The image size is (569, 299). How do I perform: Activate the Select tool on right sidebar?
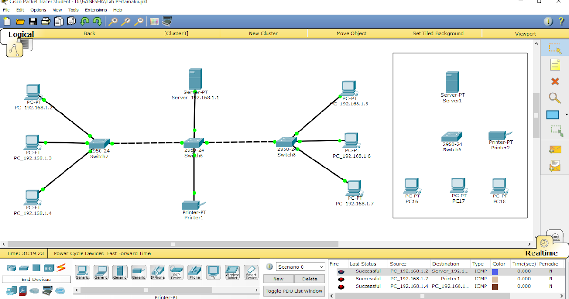(555, 48)
